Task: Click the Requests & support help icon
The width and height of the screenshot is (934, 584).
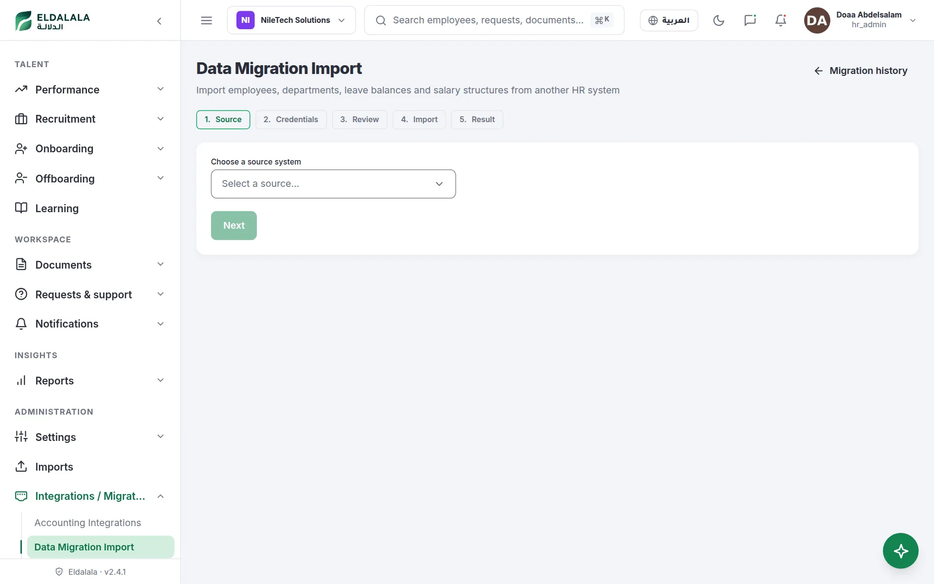Action: pos(21,294)
